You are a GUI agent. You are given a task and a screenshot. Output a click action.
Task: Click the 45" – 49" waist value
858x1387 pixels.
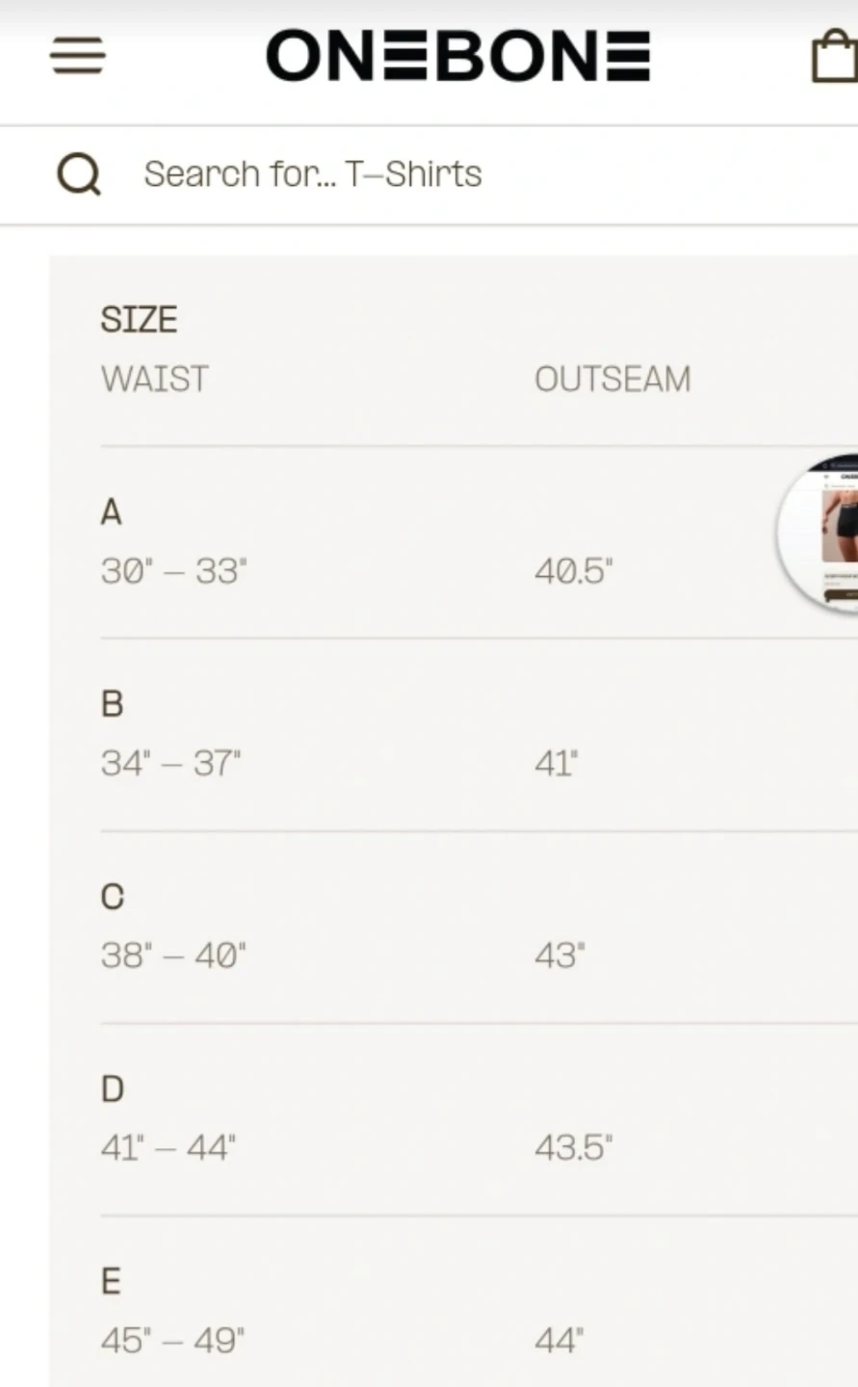pos(172,1341)
